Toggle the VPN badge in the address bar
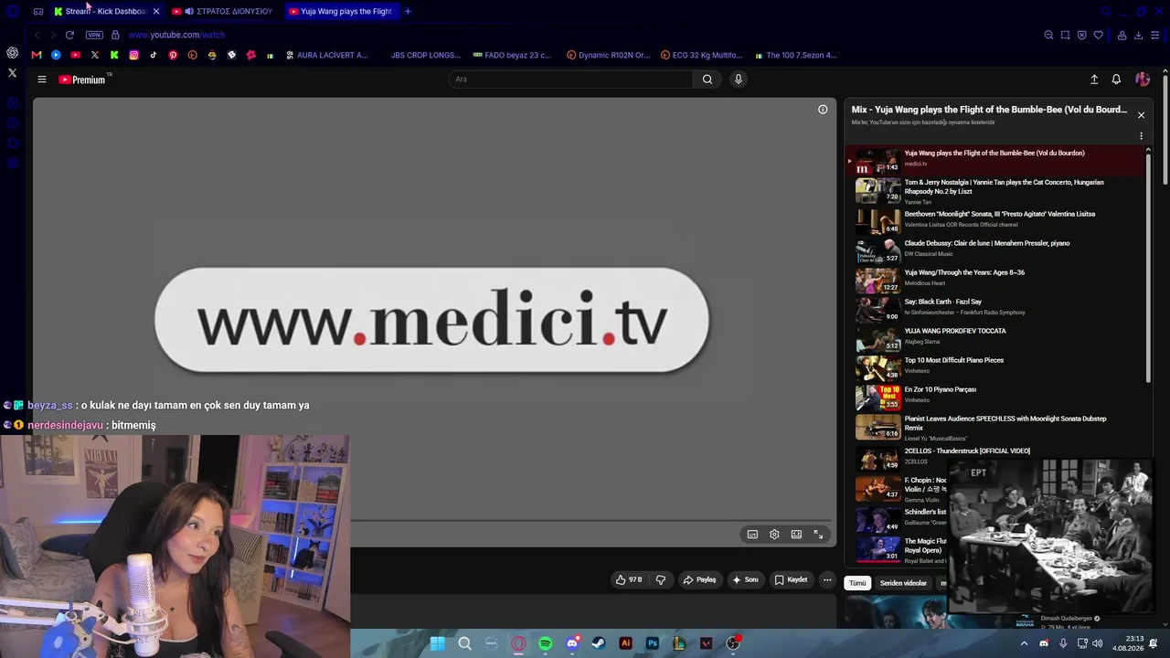The width and height of the screenshot is (1170, 658). (94, 35)
